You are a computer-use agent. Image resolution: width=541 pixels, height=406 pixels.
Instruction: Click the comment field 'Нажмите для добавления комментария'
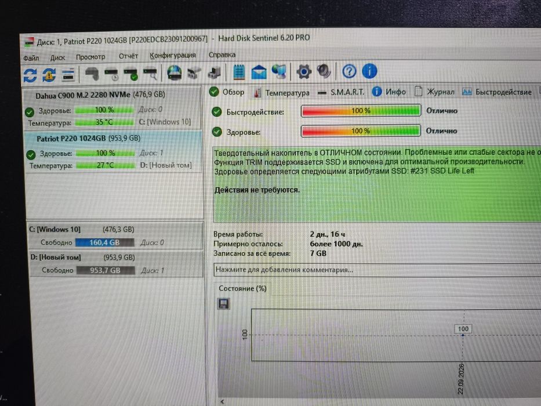pyautogui.click(x=377, y=270)
